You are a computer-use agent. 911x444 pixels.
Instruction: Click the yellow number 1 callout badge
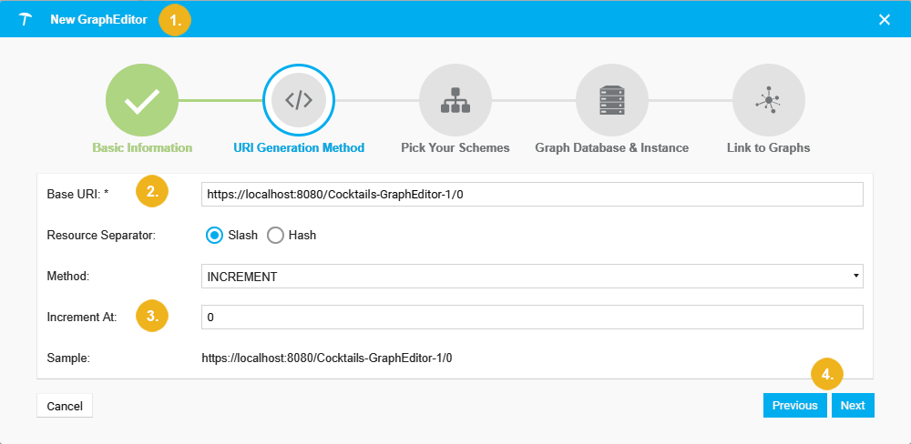pyautogui.click(x=175, y=20)
